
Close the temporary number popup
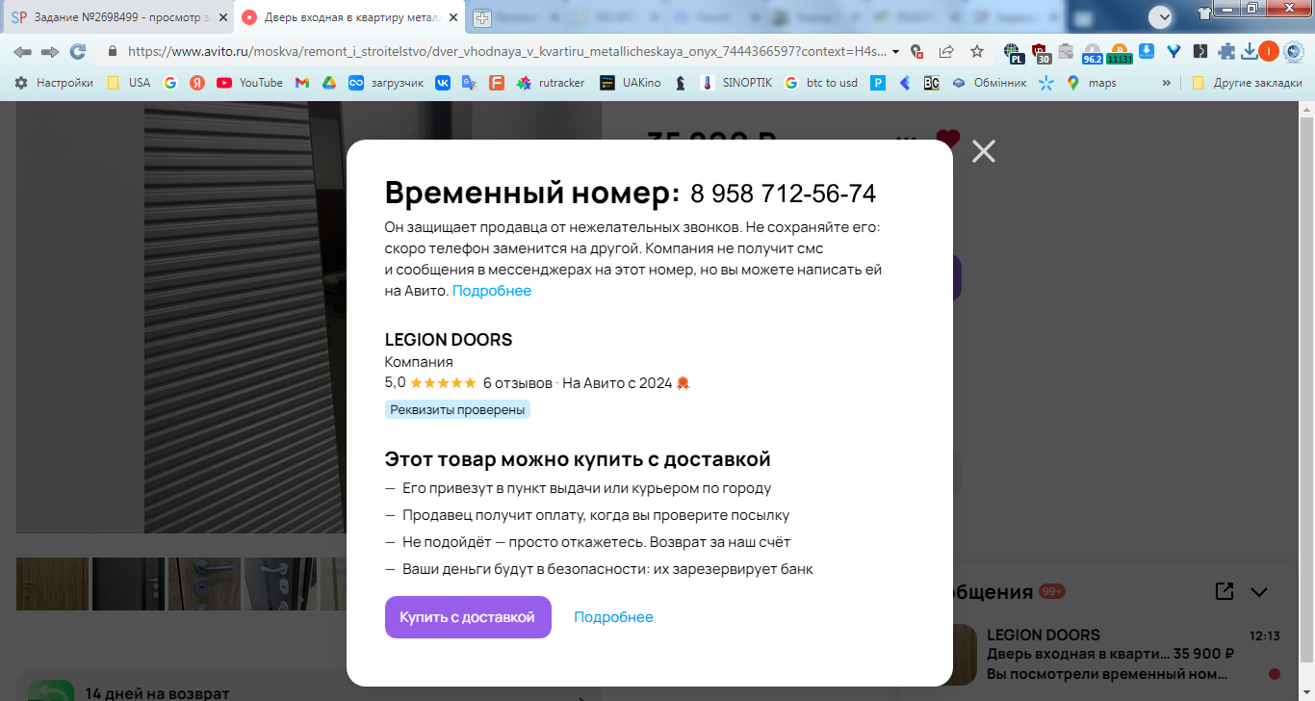click(x=983, y=151)
